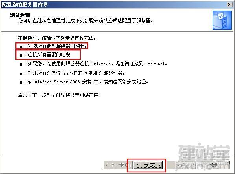Click the 配置您的服务器向导 title bar text

(x=25, y=5)
